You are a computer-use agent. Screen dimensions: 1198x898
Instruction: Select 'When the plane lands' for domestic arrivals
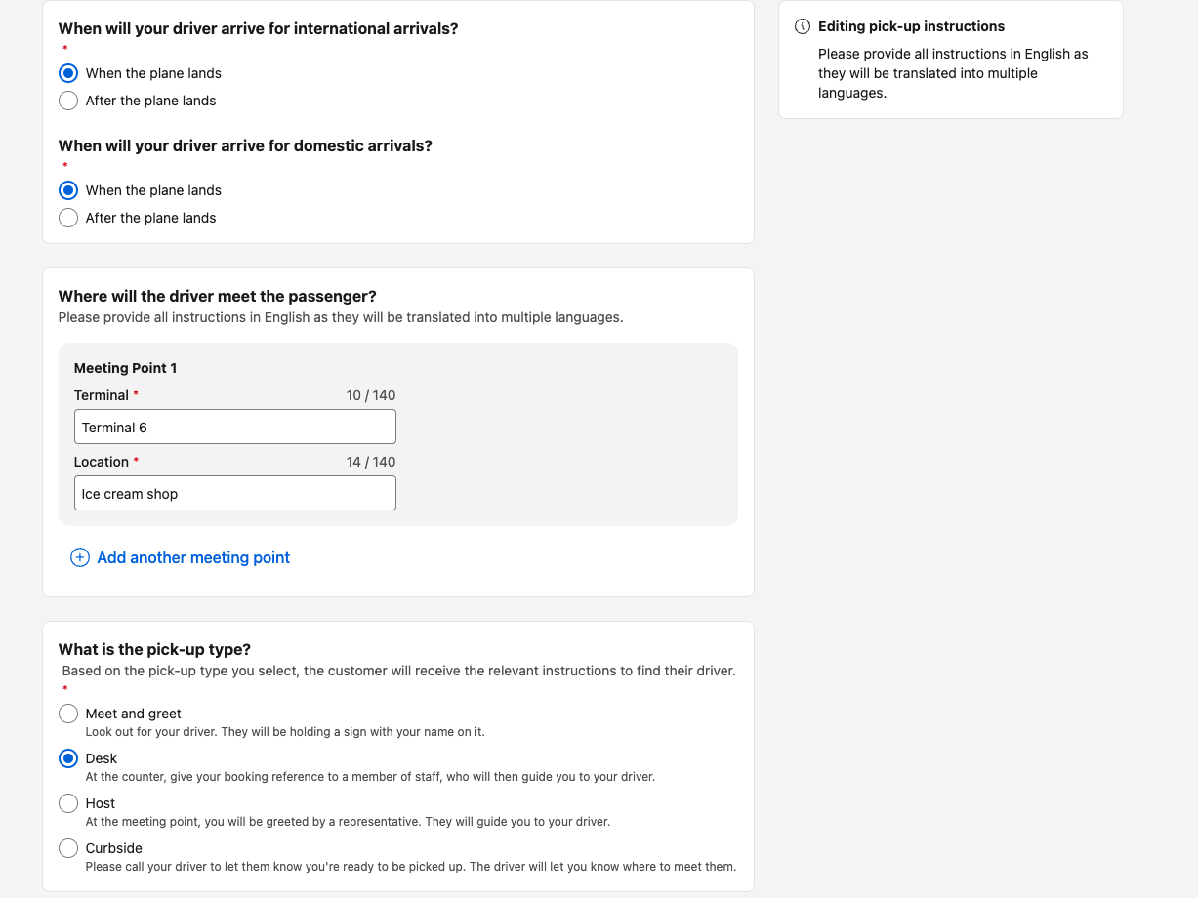[68, 190]
